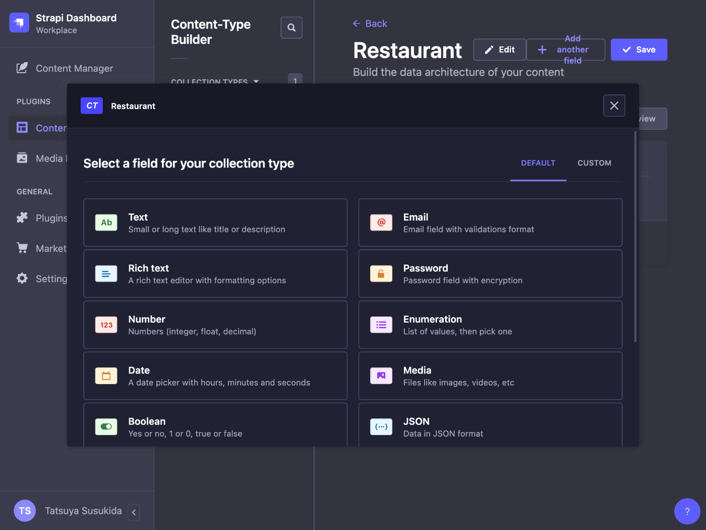Image resolution: width=706 pixels, height=530 pixels.
Task: Save the Restaurant content type
Action: click(639, 49)
